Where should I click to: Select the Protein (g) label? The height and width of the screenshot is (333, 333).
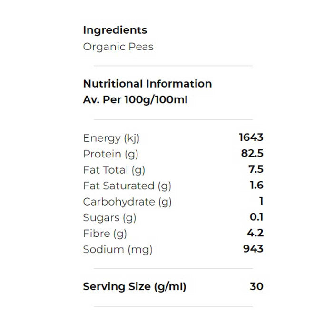110,154
